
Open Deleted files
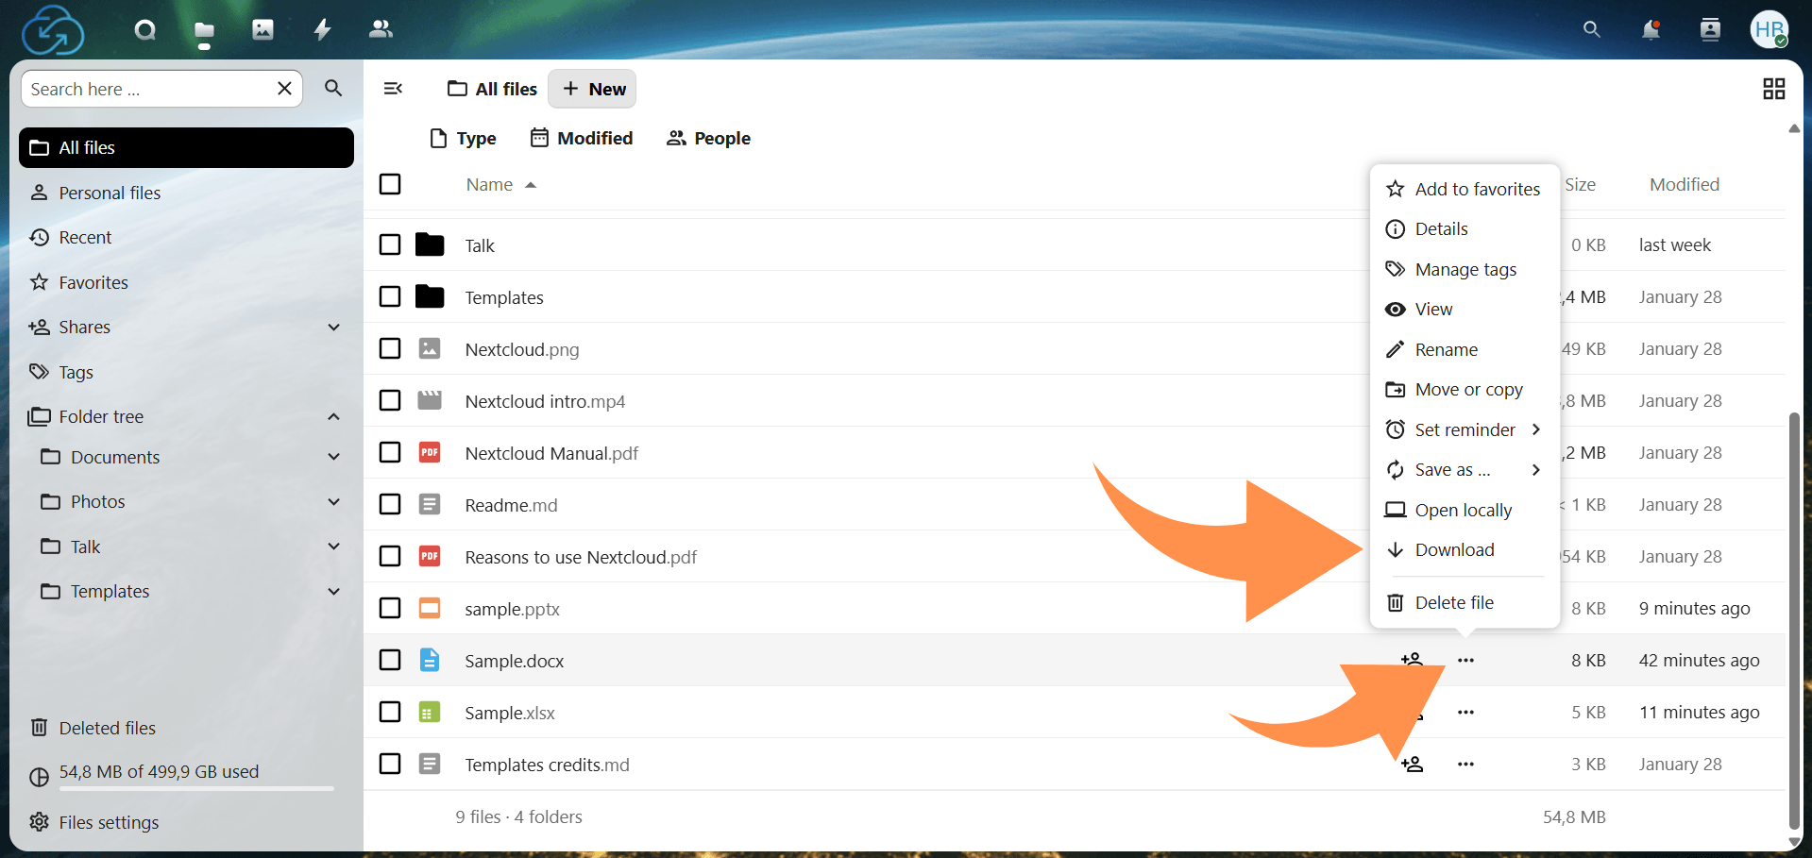[x=107, y=727]
